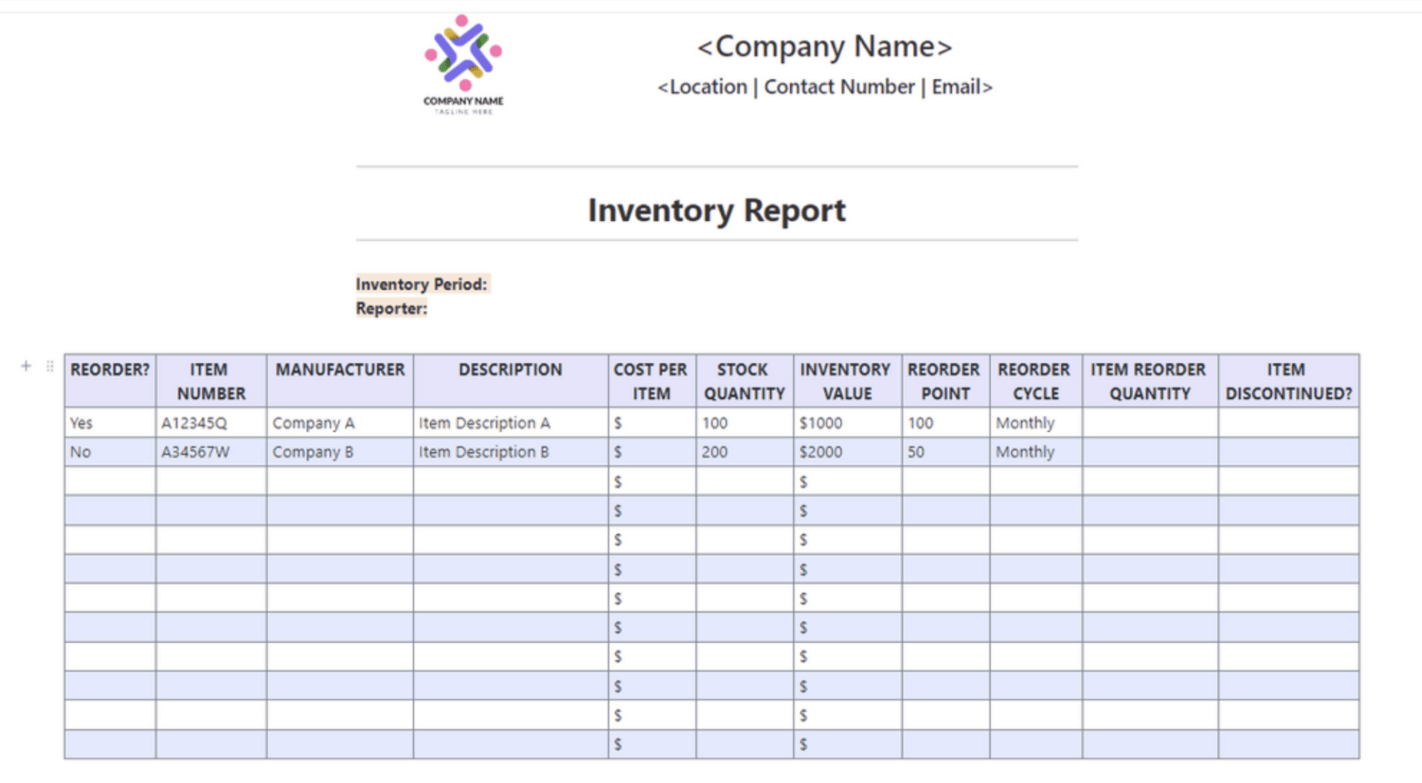
Task: Select the ITEM DISCONTINUED? column header
Action: 1288,381
